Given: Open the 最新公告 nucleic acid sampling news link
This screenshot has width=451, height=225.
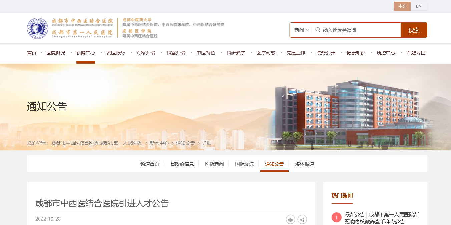Looking at the screenshot, I should click(x=382, y=218).
